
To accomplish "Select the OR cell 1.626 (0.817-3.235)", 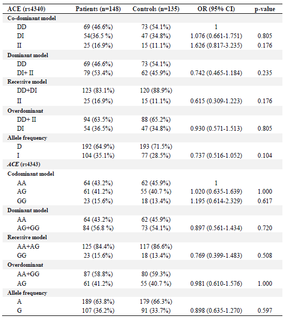I will (x=216, y=46).
